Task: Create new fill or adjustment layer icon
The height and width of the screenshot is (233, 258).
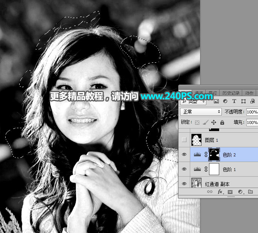Action: click(241, 192)
